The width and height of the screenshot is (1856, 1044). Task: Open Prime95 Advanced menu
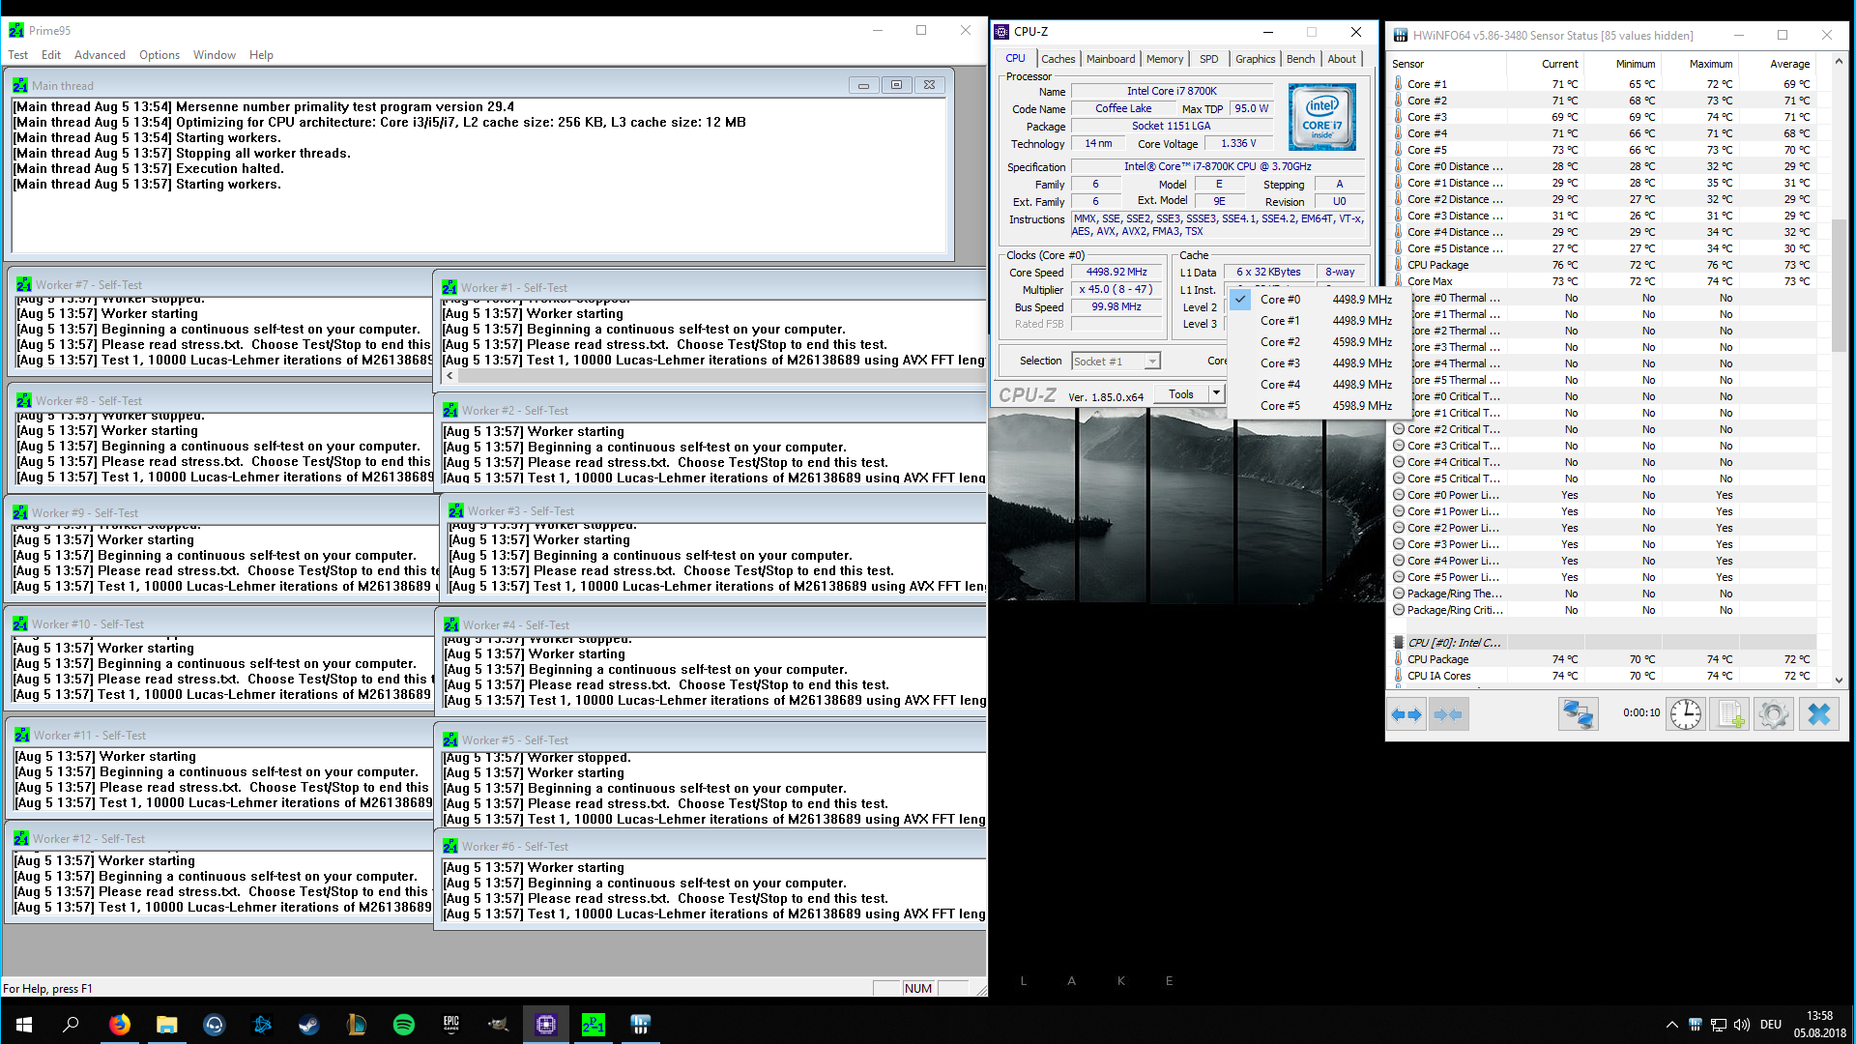click(x=100, y=55)
